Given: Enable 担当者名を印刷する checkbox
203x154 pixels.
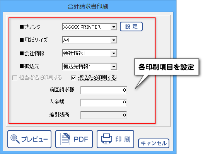Looking at the screenshot, I should click(15, 78).
